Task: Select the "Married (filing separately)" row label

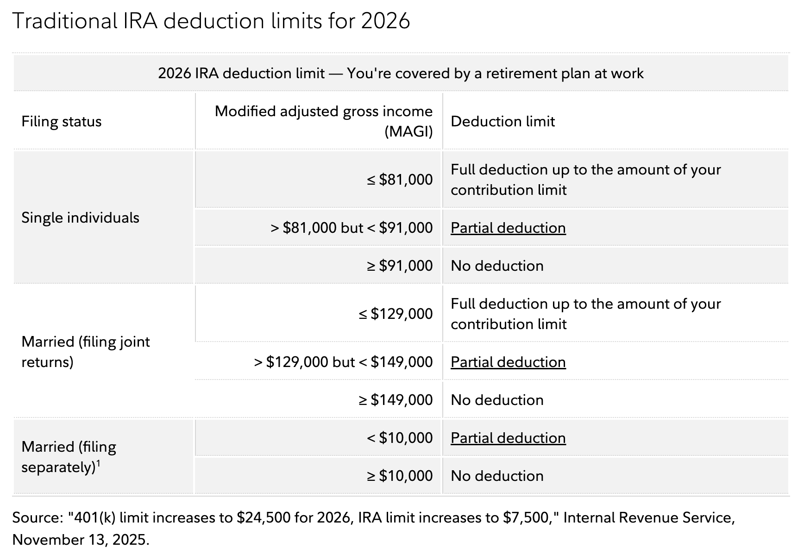Action: tap(69, 457)
